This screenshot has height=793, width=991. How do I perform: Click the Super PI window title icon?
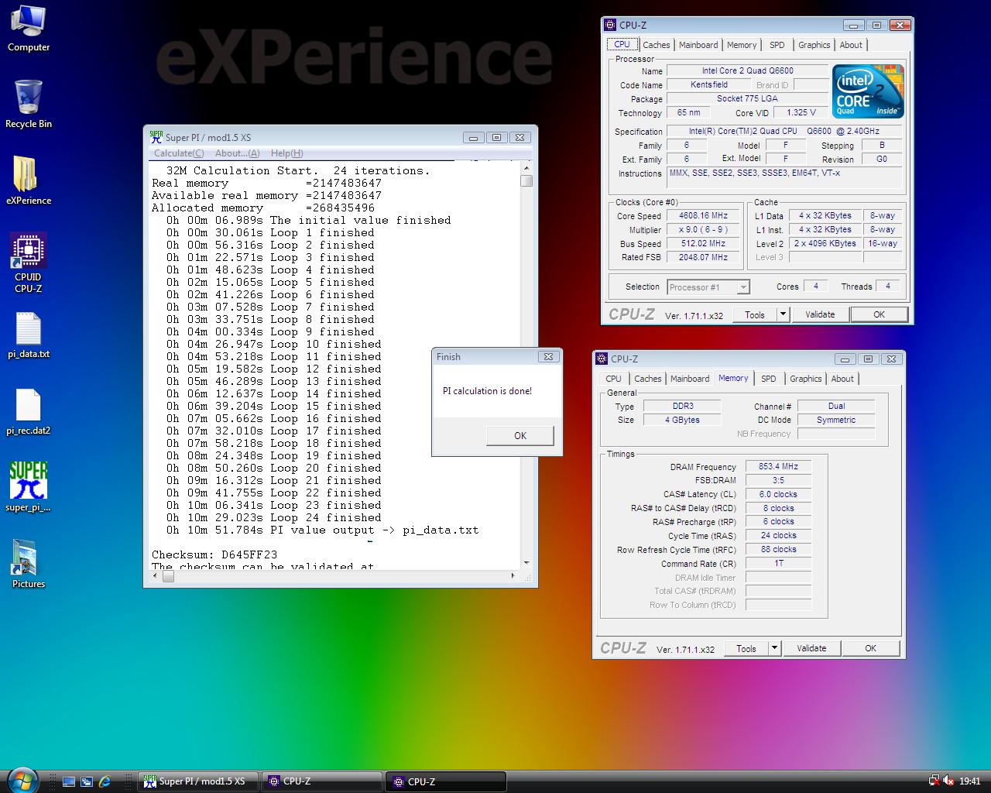tap(156, 137)
